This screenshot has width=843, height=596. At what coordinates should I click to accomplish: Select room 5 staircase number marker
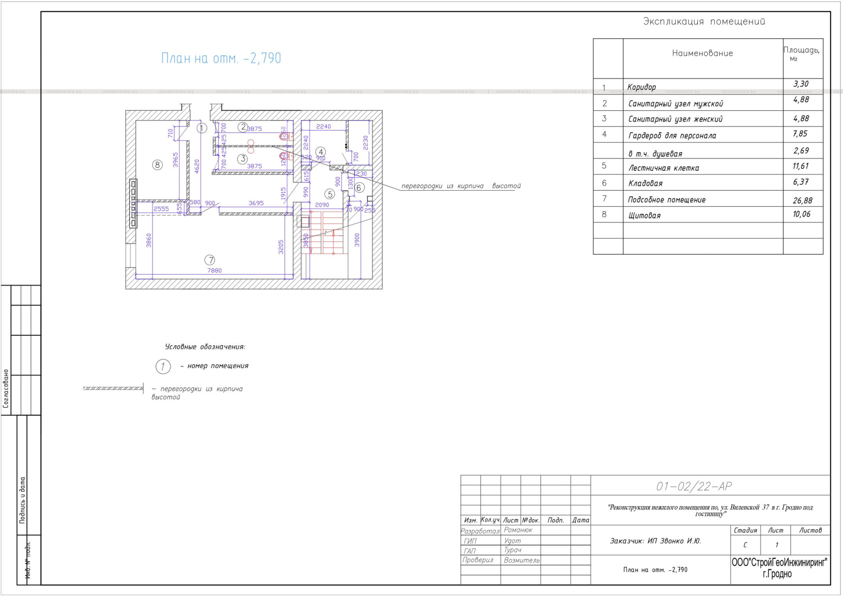click(x=330, y=194)
